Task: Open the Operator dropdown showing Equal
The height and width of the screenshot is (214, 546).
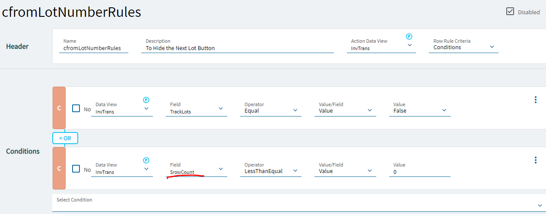Action: (295, 110)
